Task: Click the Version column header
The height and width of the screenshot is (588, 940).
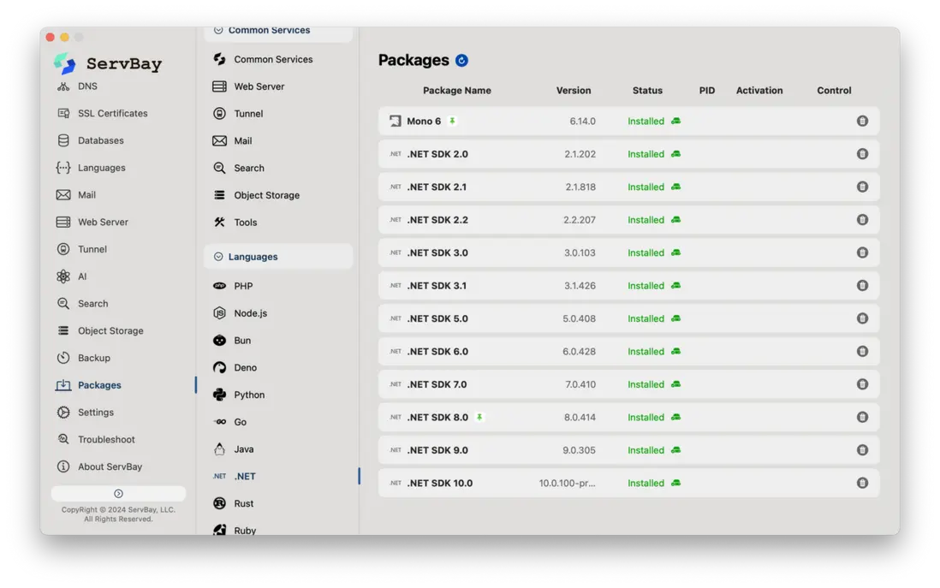Action: tap(573, 91)
